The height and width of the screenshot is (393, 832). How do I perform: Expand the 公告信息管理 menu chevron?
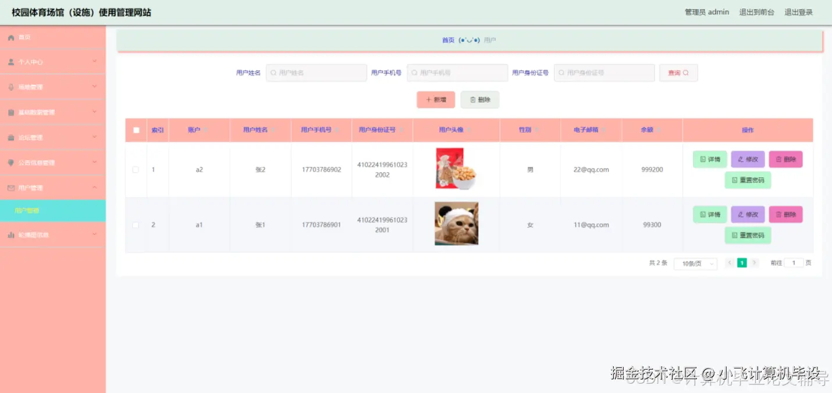pyautogui.click(x=95, y=162)
